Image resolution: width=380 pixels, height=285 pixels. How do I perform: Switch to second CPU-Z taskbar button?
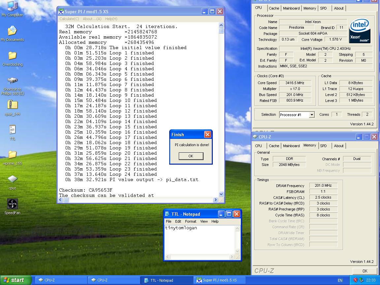[x=114, y=280]
